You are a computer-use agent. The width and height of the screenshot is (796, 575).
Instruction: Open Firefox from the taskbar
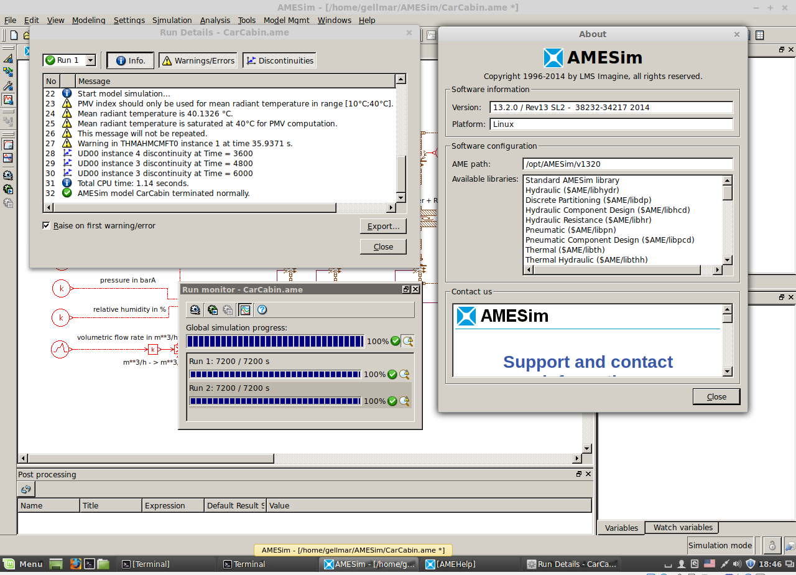(x=75, y=564)
